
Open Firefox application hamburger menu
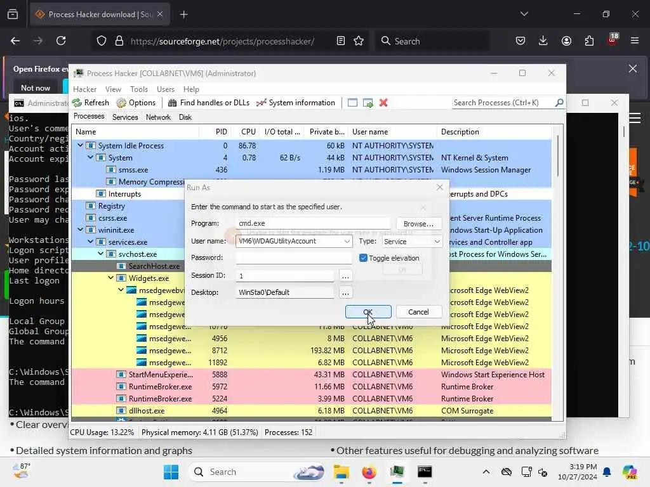635,41
